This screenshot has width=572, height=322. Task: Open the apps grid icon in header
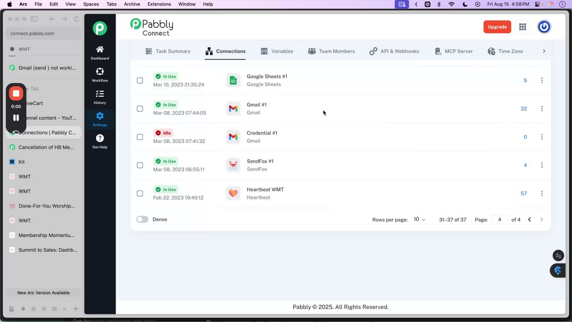(x=522, y=27)
